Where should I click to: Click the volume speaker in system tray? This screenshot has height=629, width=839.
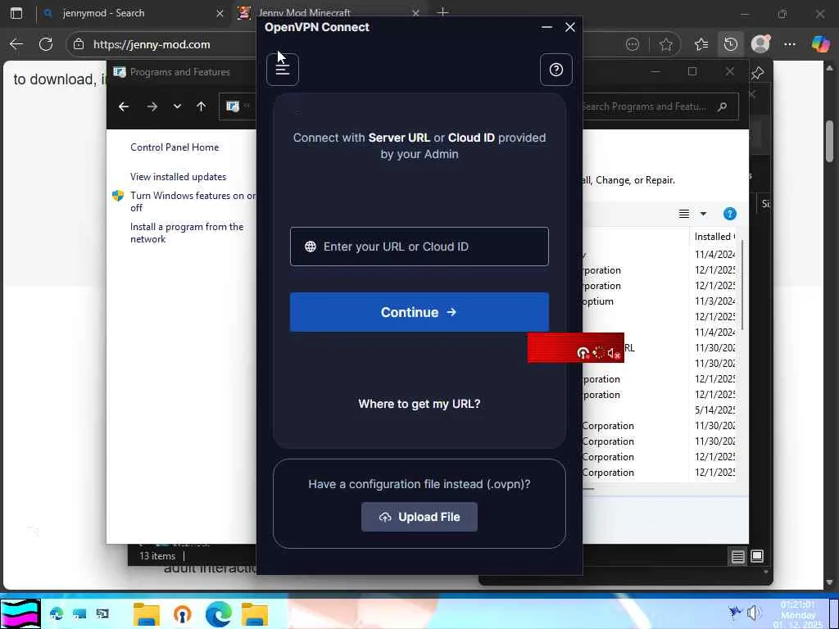755,613
